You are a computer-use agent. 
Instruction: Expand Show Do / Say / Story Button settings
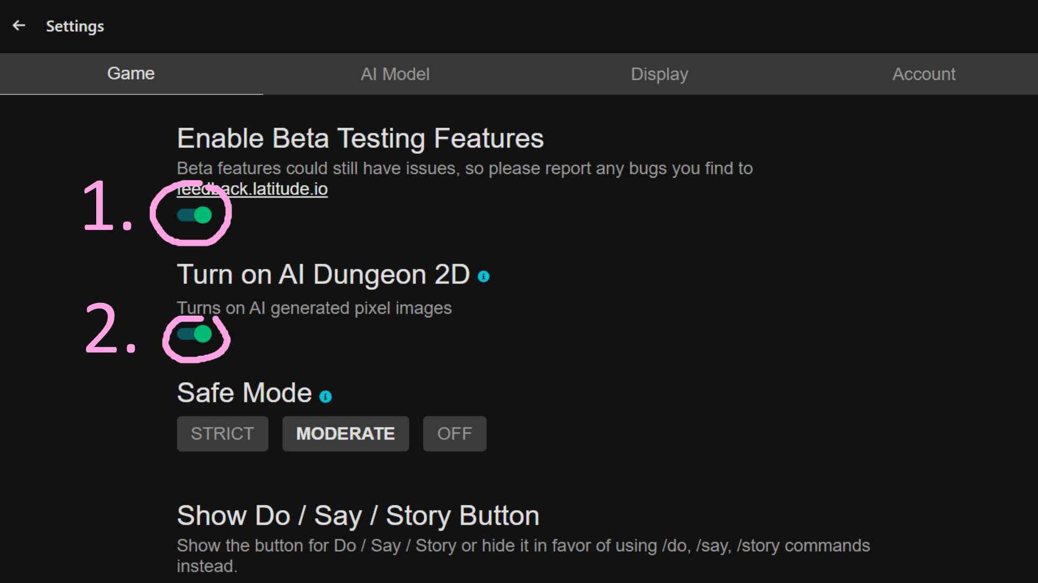tap(356, 516)
